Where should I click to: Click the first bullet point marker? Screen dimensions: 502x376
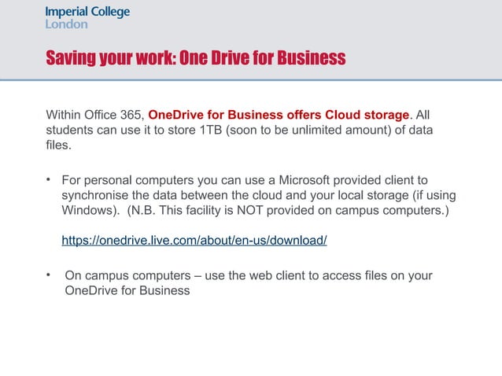[49, 179]
